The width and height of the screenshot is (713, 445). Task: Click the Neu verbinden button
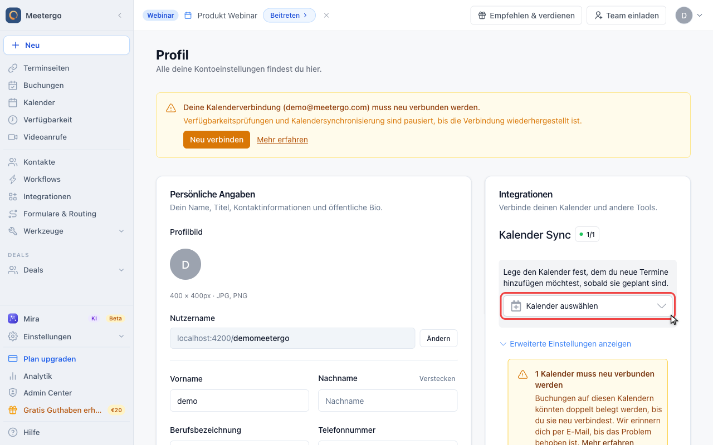click(217, 140)
